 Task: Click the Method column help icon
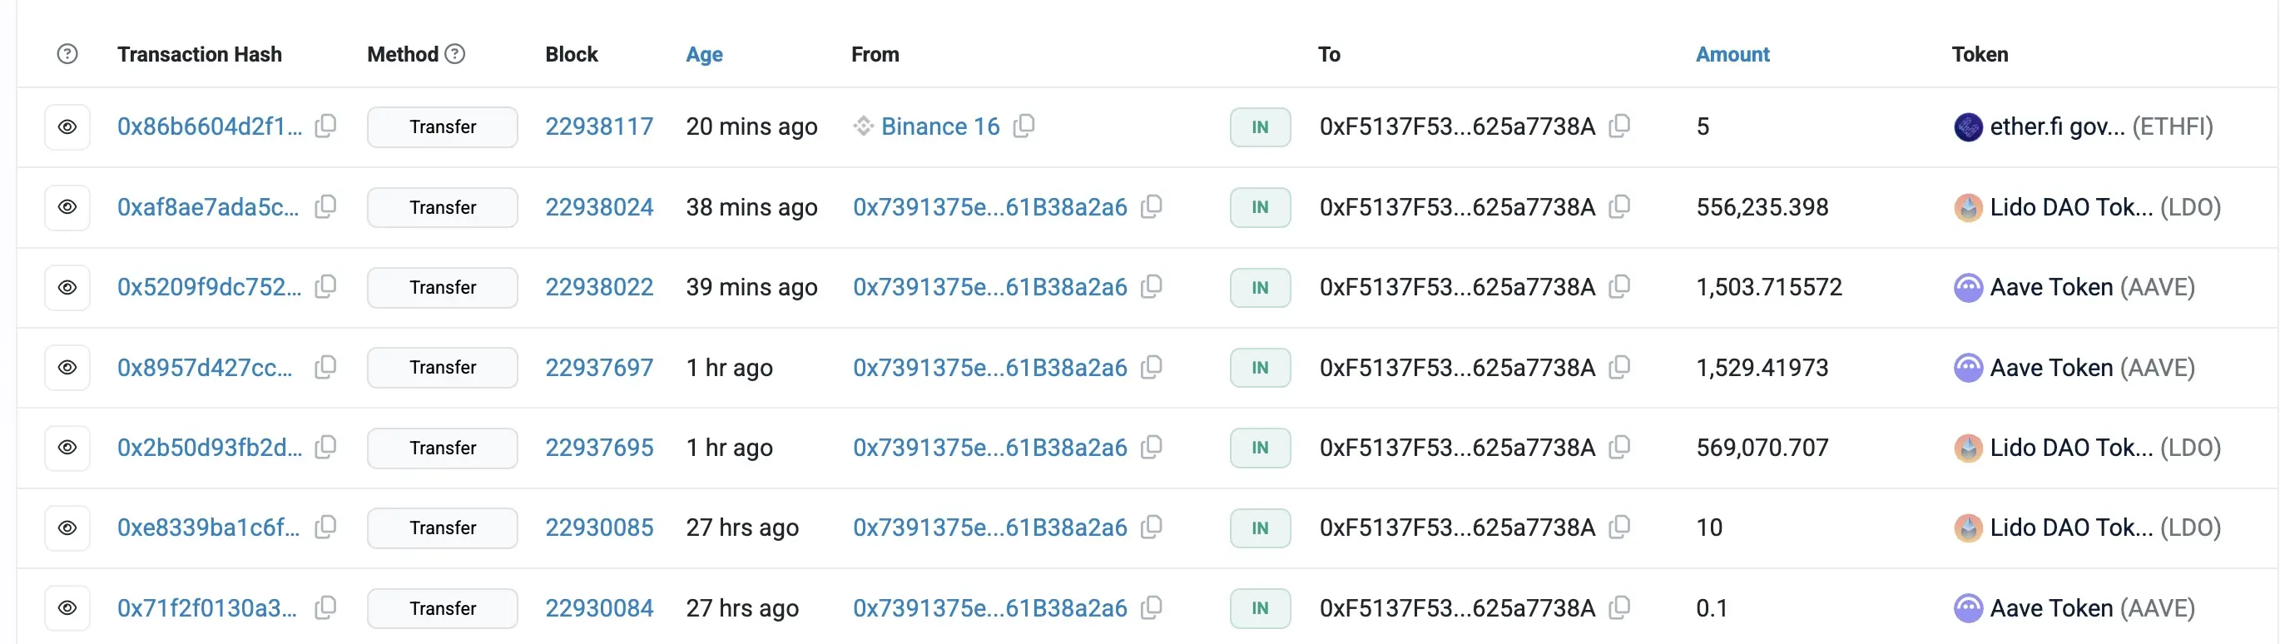(x=455, y=54)
